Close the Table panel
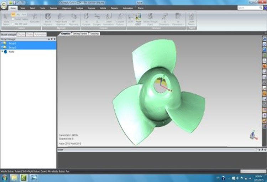 point(265,150)
